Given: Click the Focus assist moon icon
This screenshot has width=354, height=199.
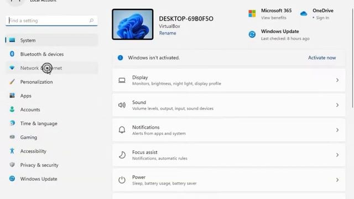Looking at the screenshot, I should point(122,155).
